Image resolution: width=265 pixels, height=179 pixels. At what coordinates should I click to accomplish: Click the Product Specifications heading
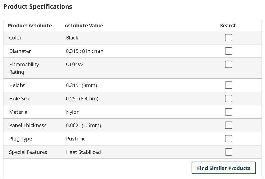pyautogui.click(x=38, y=7)
